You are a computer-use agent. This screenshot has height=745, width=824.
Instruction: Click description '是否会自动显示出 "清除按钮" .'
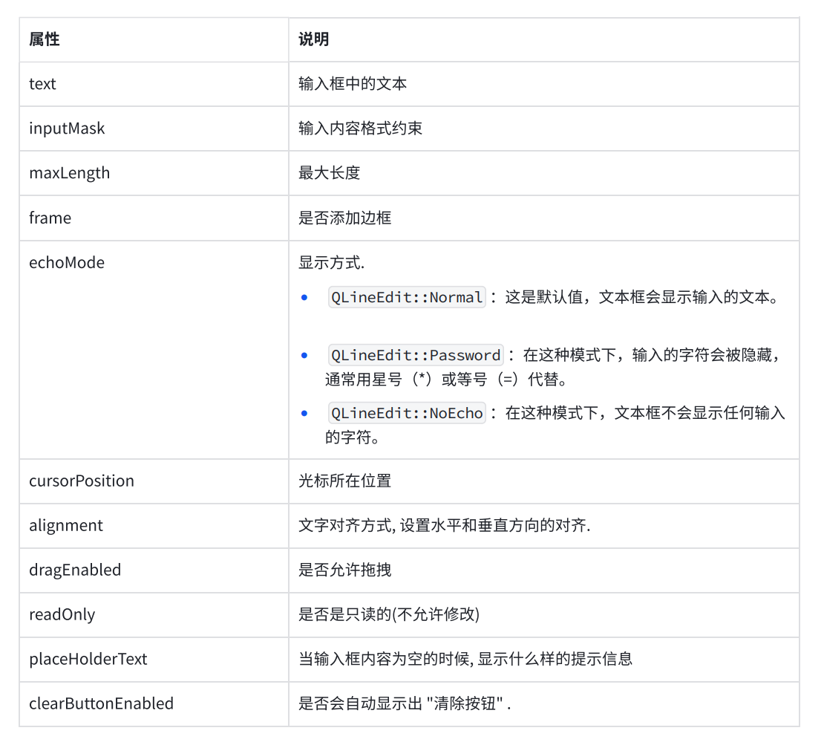(x=405, y=704)
